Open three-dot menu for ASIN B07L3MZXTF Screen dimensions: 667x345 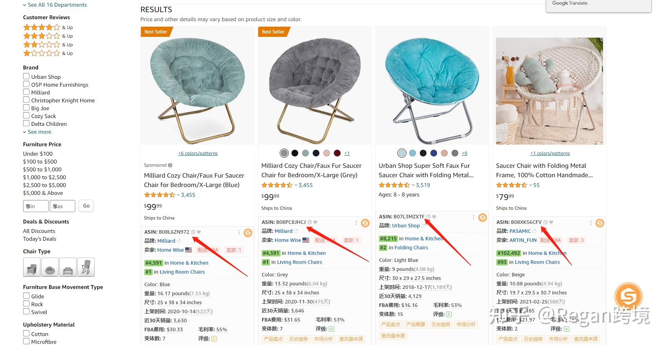[473, 217]
